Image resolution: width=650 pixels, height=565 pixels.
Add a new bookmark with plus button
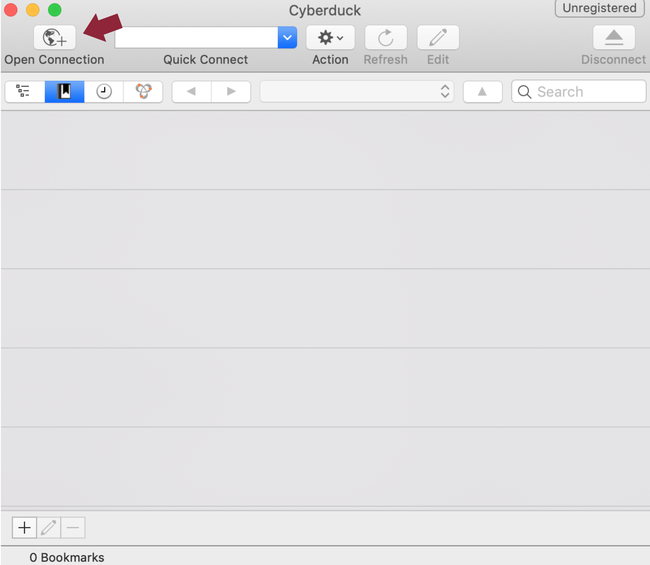point(24,527)
